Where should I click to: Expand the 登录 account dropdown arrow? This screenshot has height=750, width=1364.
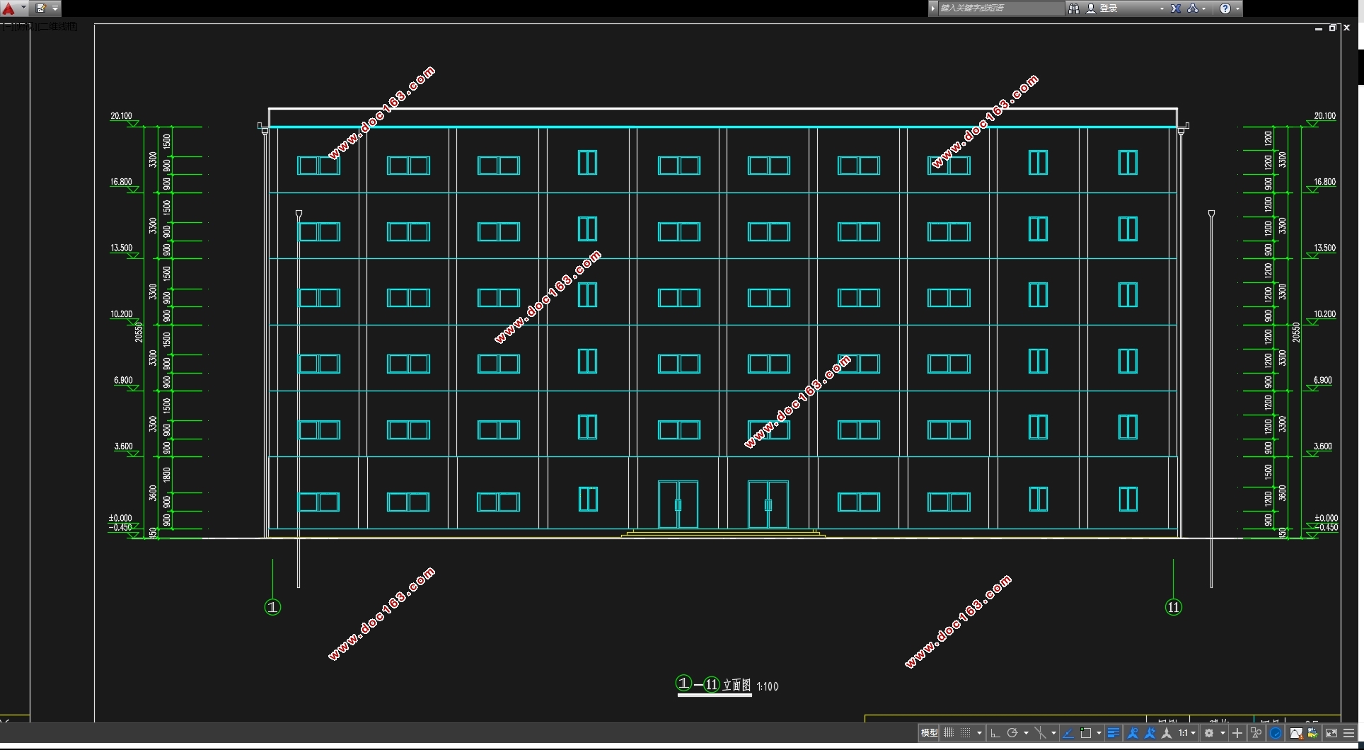[1162, 8]
